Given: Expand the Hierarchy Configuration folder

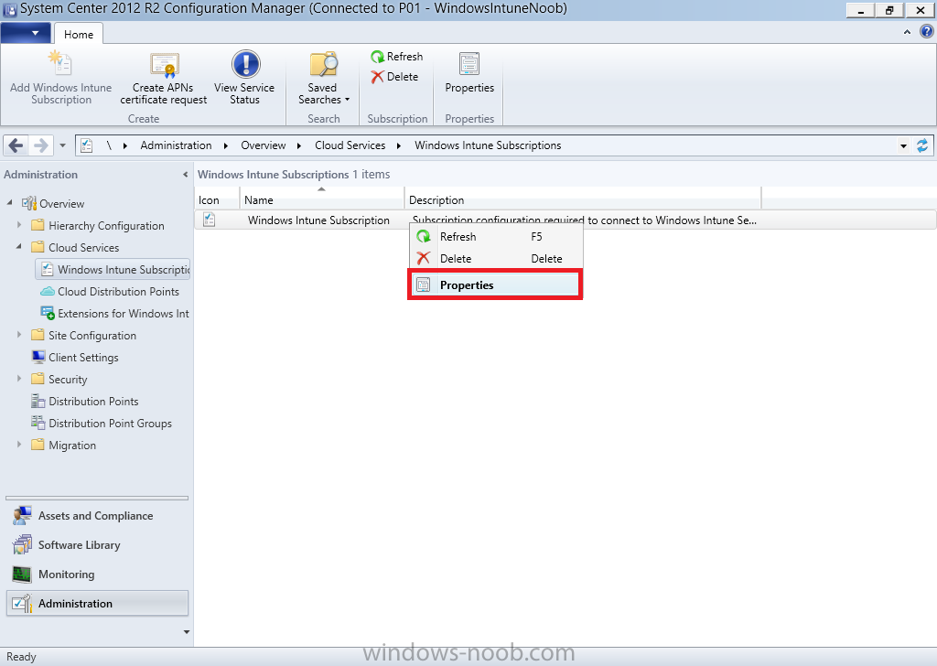Looking at the screenshot, I should click(19, 225).
